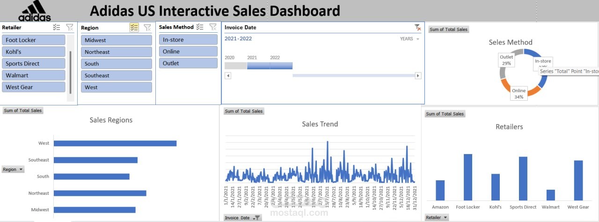
Task: Click Sum of Total Sales on Retailers chart
Action: (445, 114)
